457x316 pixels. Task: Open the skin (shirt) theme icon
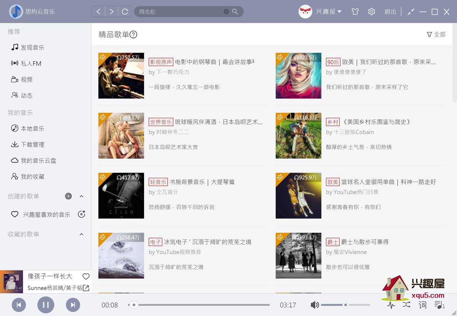tap(355, 11)
